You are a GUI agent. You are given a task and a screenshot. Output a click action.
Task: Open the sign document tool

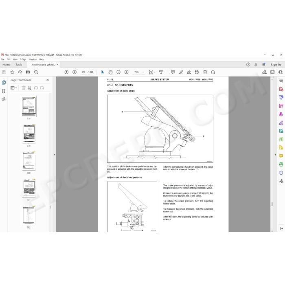click(x=189, y=72)
